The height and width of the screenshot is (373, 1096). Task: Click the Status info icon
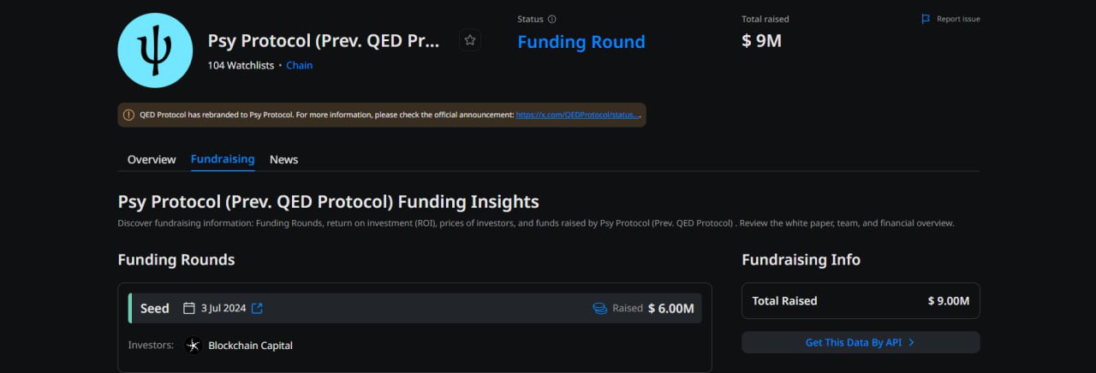(551, 19)
